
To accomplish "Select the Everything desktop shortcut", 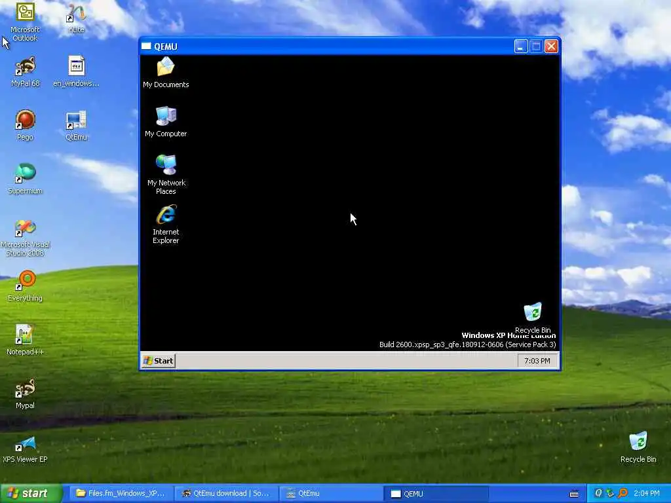I will coord(25,286).
